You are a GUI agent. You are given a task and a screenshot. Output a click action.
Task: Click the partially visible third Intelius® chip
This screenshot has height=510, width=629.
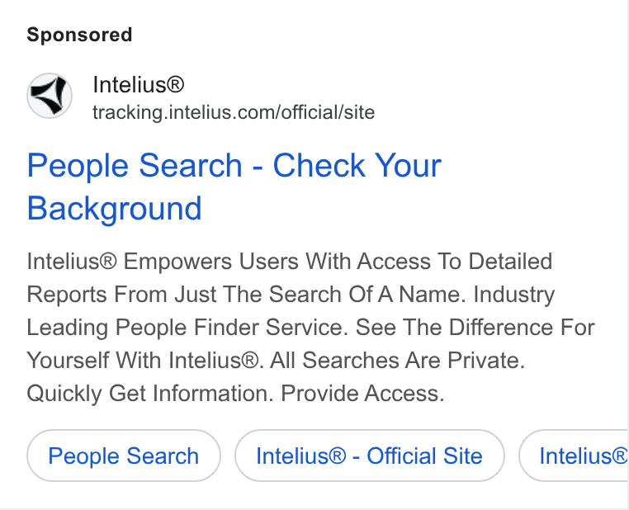pyautogui.click(x=574, y=456)
